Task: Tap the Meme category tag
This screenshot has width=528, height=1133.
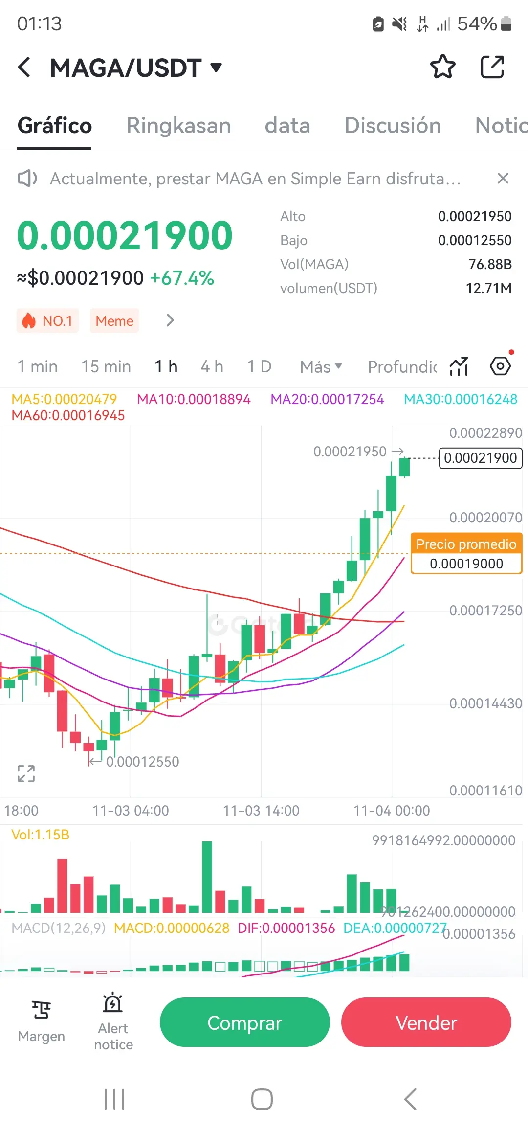Action: pyautogui.click(x=114, y=320)
